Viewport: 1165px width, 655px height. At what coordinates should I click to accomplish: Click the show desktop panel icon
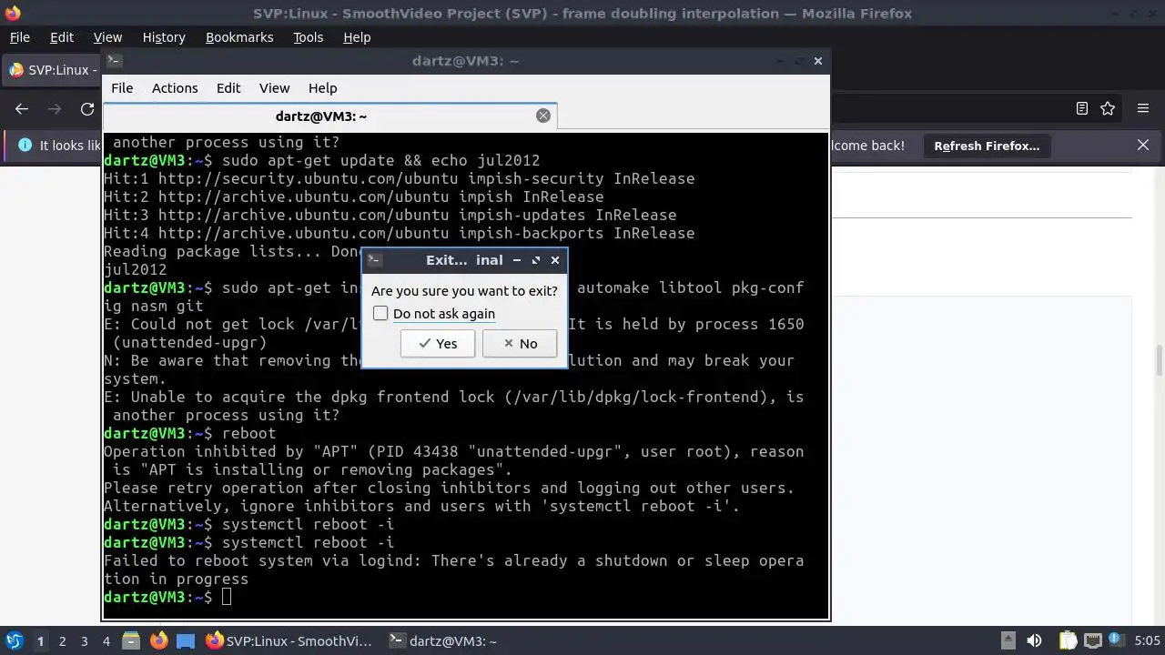click(186, 640)
